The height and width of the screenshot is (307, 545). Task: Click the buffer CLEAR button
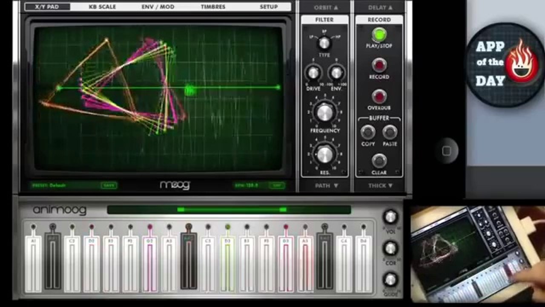379,161
